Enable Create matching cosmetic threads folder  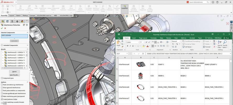point(2,103)
